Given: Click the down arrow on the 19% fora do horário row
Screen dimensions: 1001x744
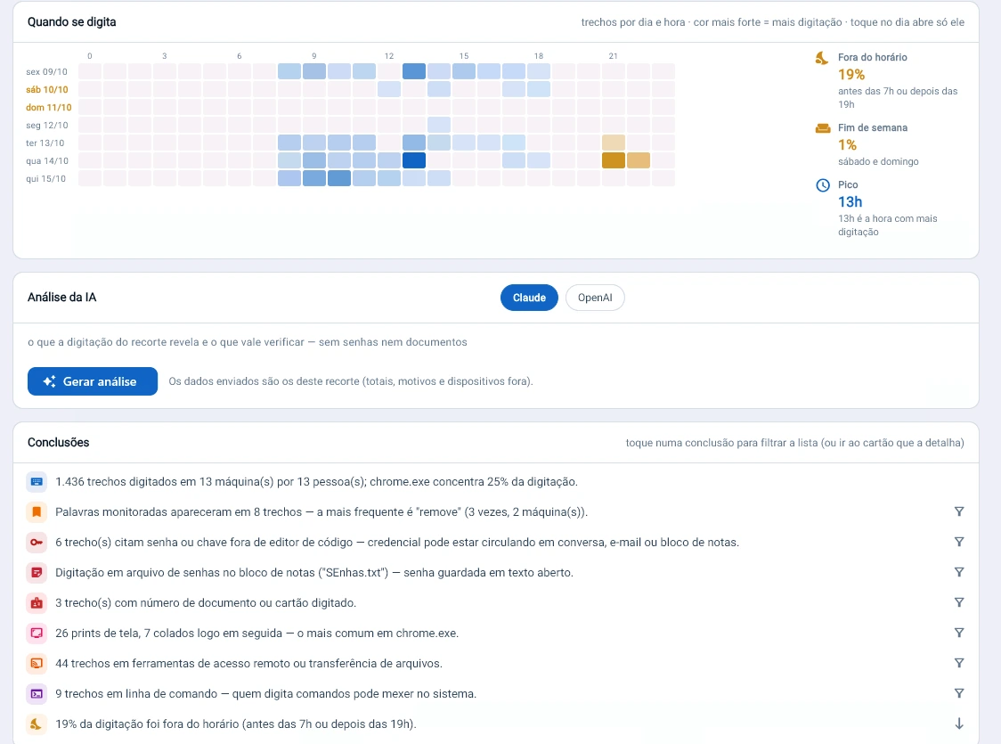Looking at the screenshot, I should [x=959, y=724].
